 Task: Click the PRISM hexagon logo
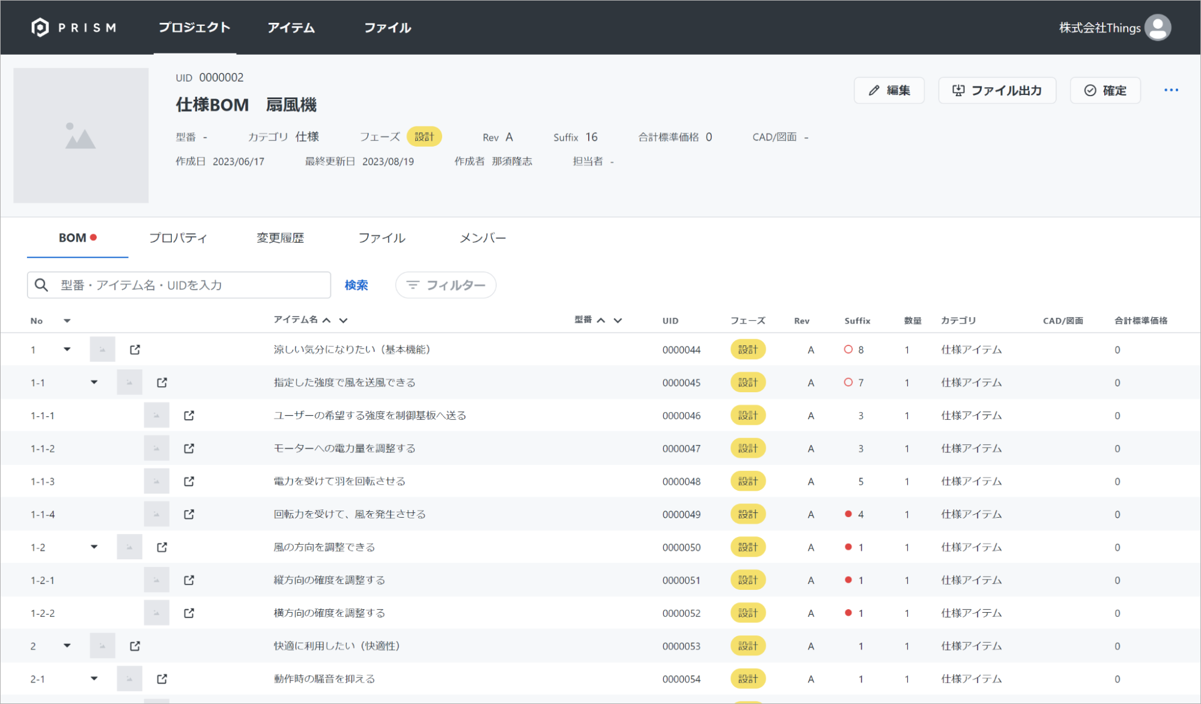(x=40, y=27)
